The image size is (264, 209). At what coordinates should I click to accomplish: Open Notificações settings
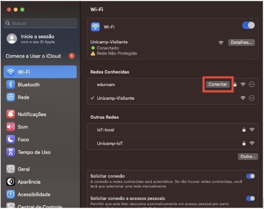click(40, 114)
